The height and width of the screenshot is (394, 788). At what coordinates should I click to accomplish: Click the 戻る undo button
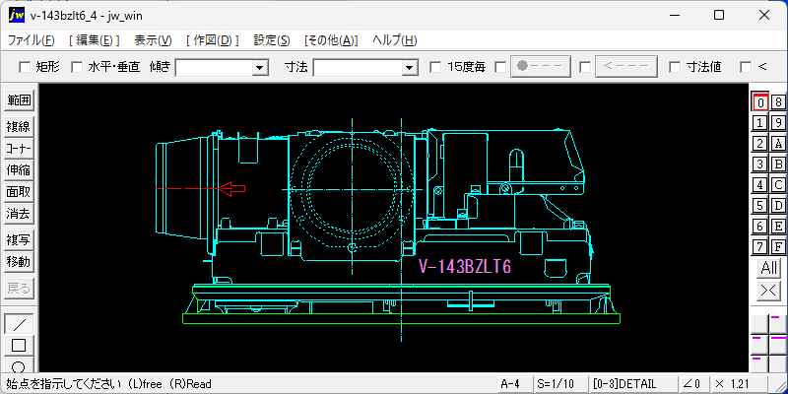pyautogui.click(x=19, y=289)
